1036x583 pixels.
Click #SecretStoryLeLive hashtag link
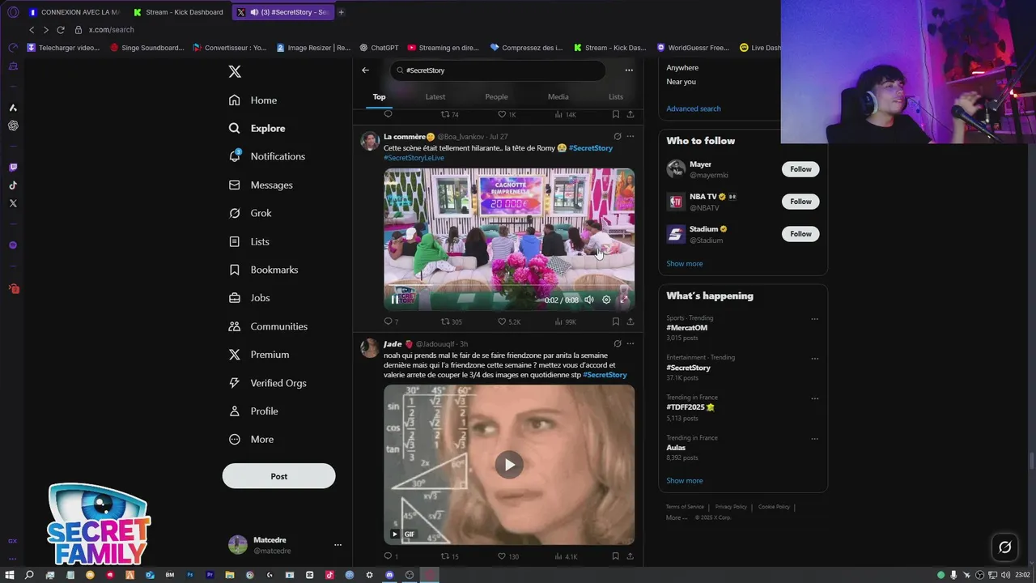click(x=414, y=158)
